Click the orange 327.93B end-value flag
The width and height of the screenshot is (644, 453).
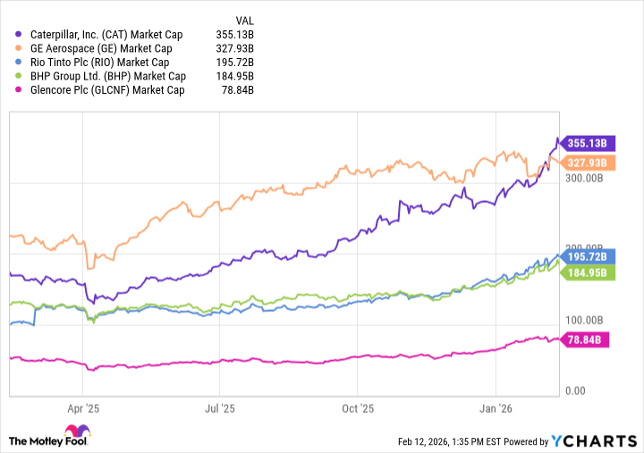[x=588, y=163]
